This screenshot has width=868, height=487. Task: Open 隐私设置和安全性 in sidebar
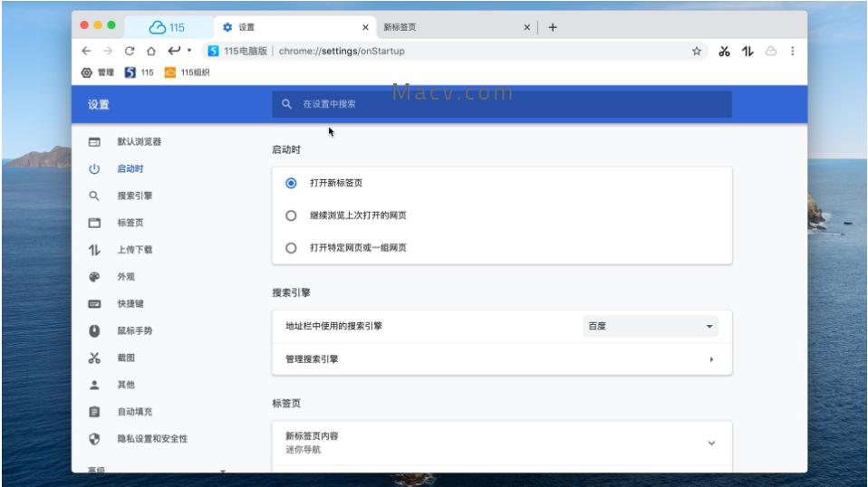(x=152, y=439)
